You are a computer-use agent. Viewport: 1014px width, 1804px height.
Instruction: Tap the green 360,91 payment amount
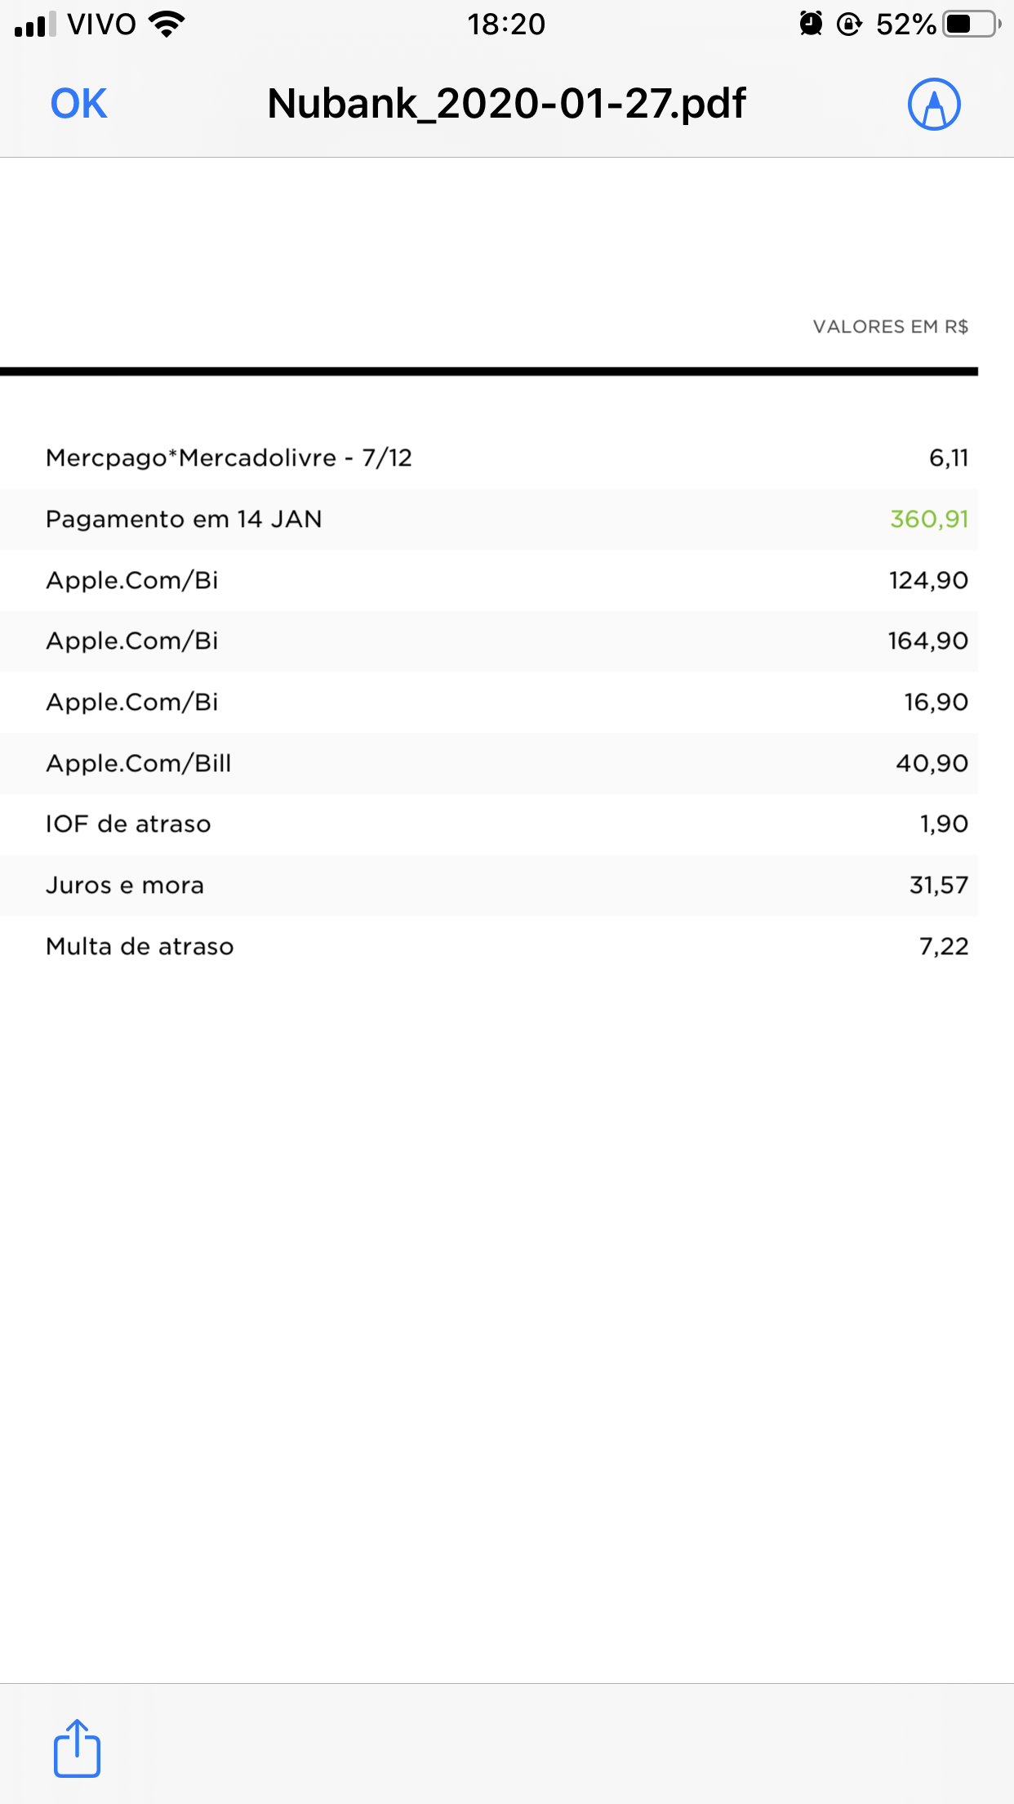point(929,519)
